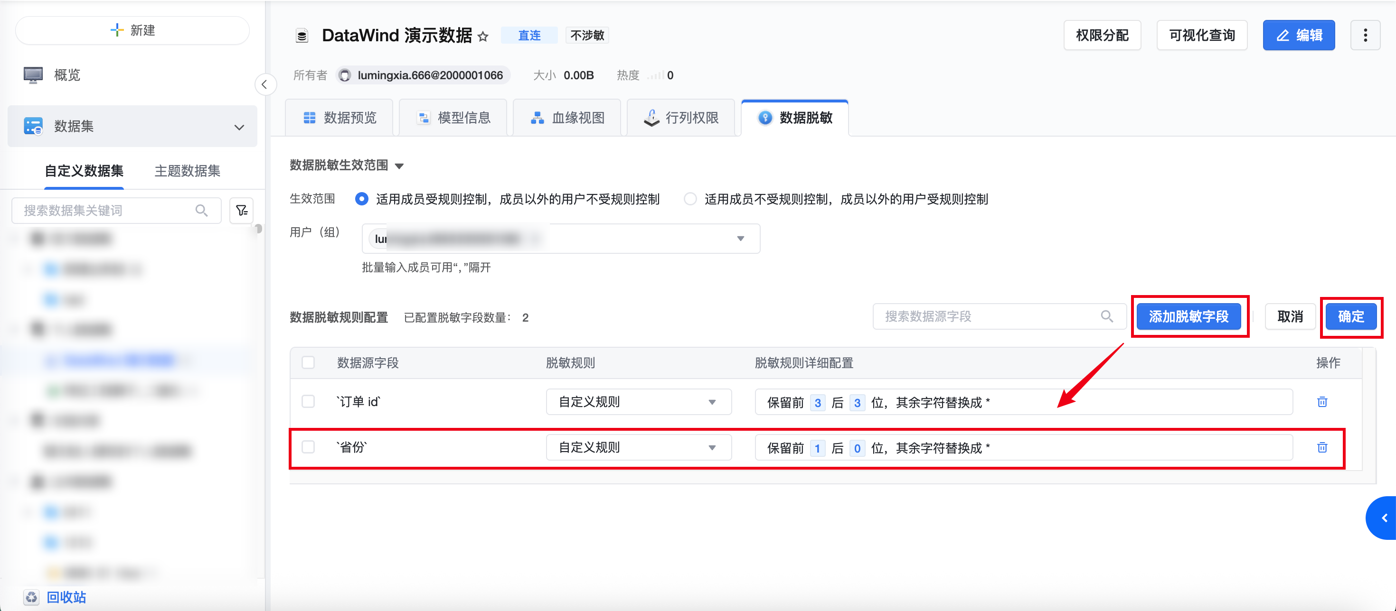Switch to the 行列权限 tab
This screenshot has width=1396, height=611.
click(x=680, y=118)
